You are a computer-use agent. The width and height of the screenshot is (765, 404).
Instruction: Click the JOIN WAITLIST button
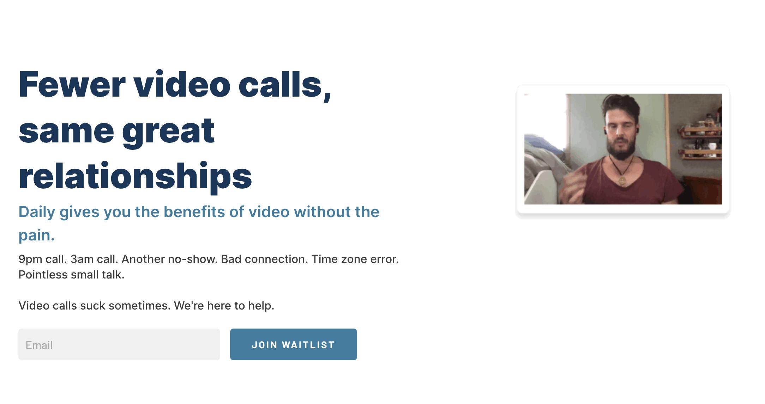(x=294, y=344)
